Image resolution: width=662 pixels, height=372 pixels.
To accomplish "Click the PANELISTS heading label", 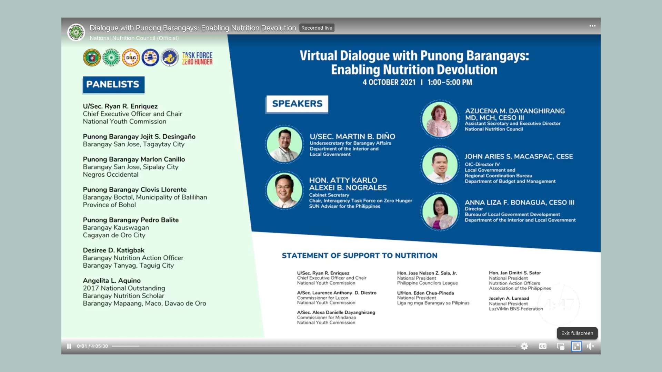I will click(x=113, y=85).
